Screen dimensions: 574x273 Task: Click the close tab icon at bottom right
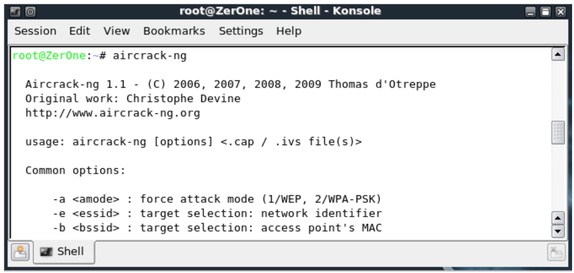point(556,252)
